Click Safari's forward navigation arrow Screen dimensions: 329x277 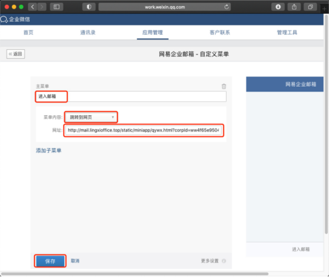click(x=42, y=7)
